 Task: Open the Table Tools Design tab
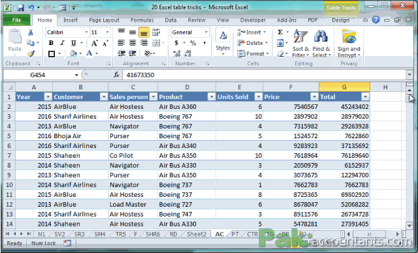[x=340, y=20]
